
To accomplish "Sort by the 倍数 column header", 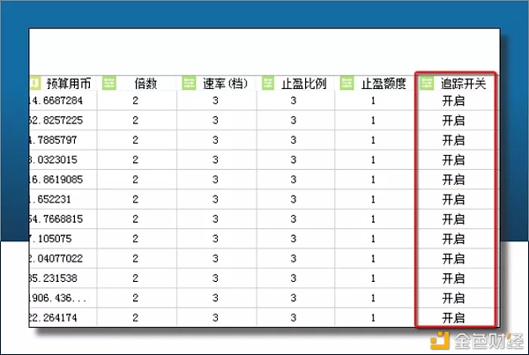I will pos(145,84).
